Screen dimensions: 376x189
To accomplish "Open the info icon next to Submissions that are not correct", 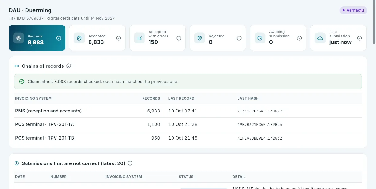I will tap(130, 163).
